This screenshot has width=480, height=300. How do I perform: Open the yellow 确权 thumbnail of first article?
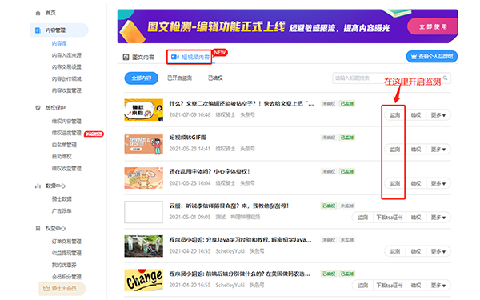click(143, 110)
